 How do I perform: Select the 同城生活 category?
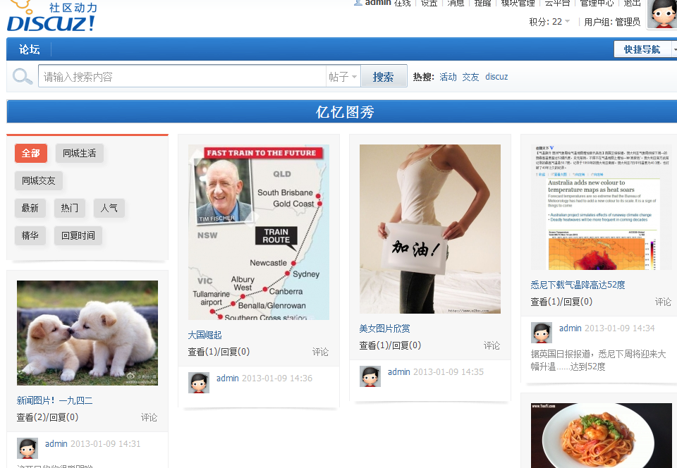coord(80,153)
